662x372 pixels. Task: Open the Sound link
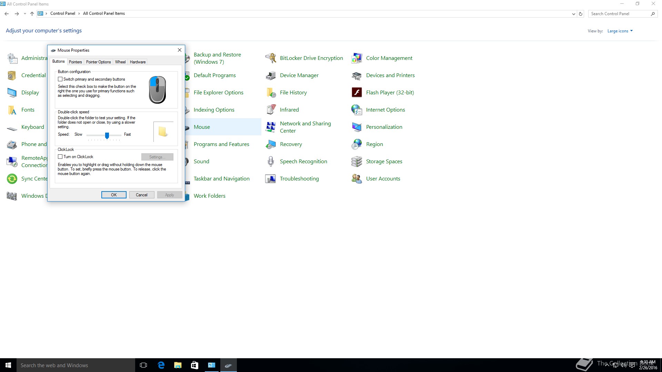(x=201, y=162)
